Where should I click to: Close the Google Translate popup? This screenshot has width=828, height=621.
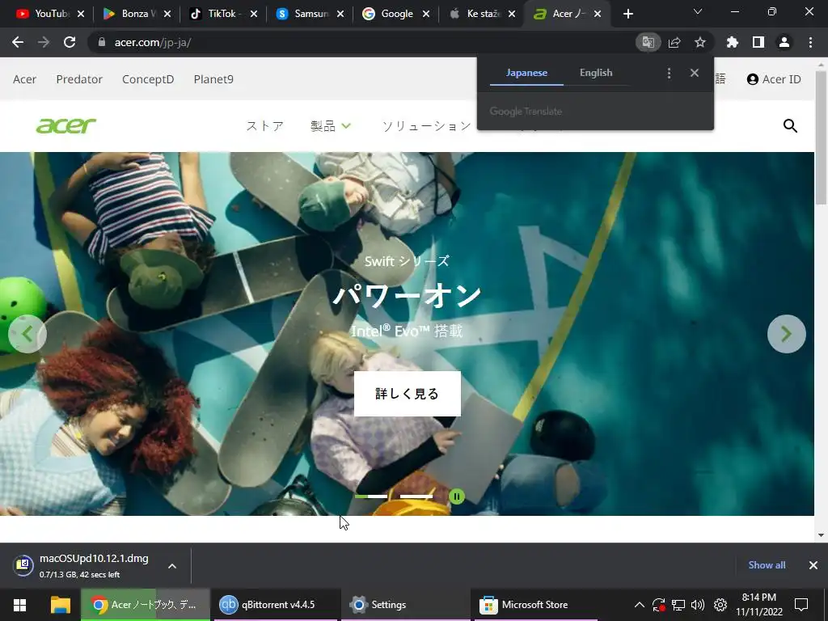click(x=695, y=73)
